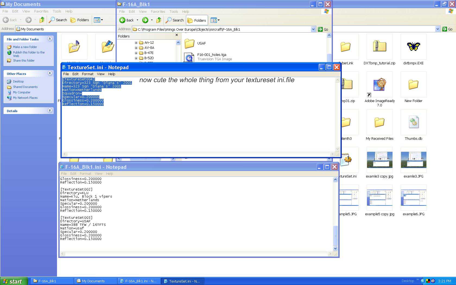Go up one level in My Documents toolbar

(x=42, y=20)
